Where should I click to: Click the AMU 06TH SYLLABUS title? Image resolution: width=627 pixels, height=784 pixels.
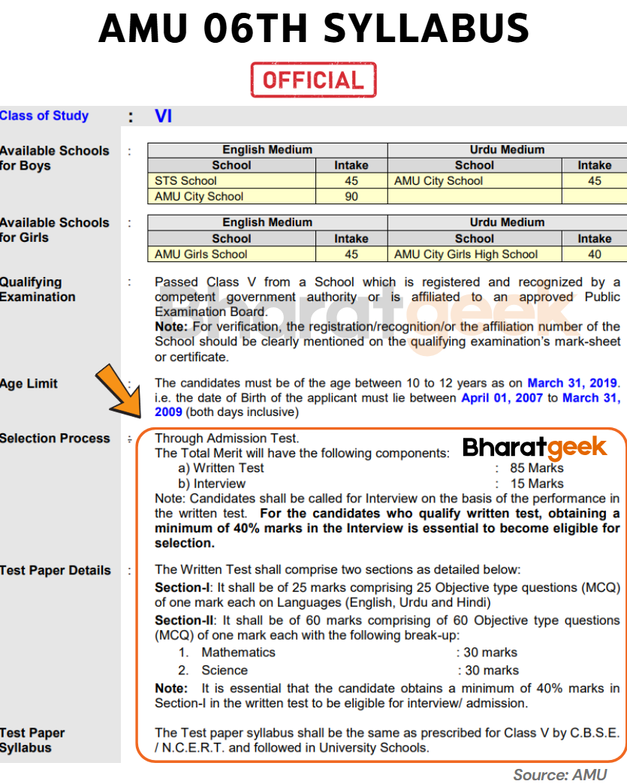pos(314,29)
